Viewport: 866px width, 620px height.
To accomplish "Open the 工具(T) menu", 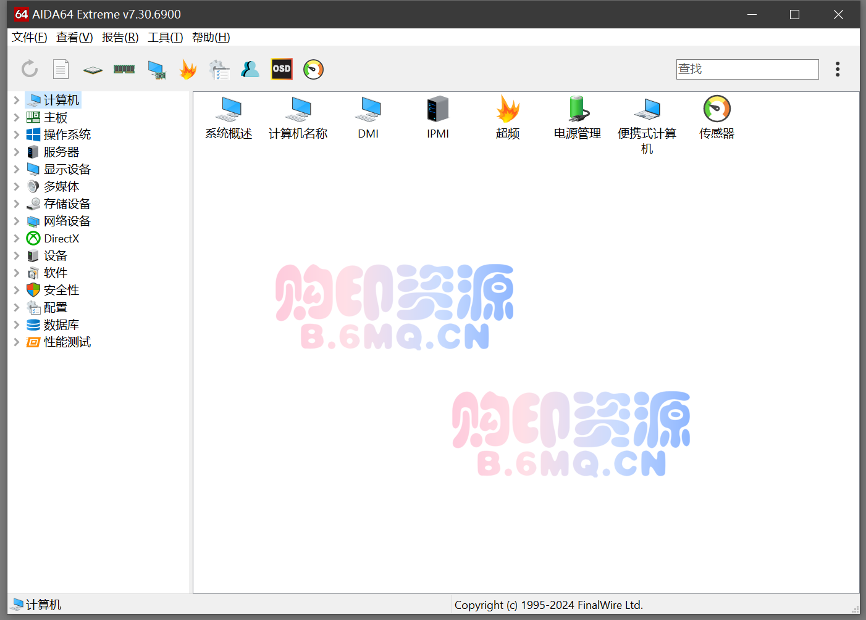I will pyautogui.click(x=166, y=38).
